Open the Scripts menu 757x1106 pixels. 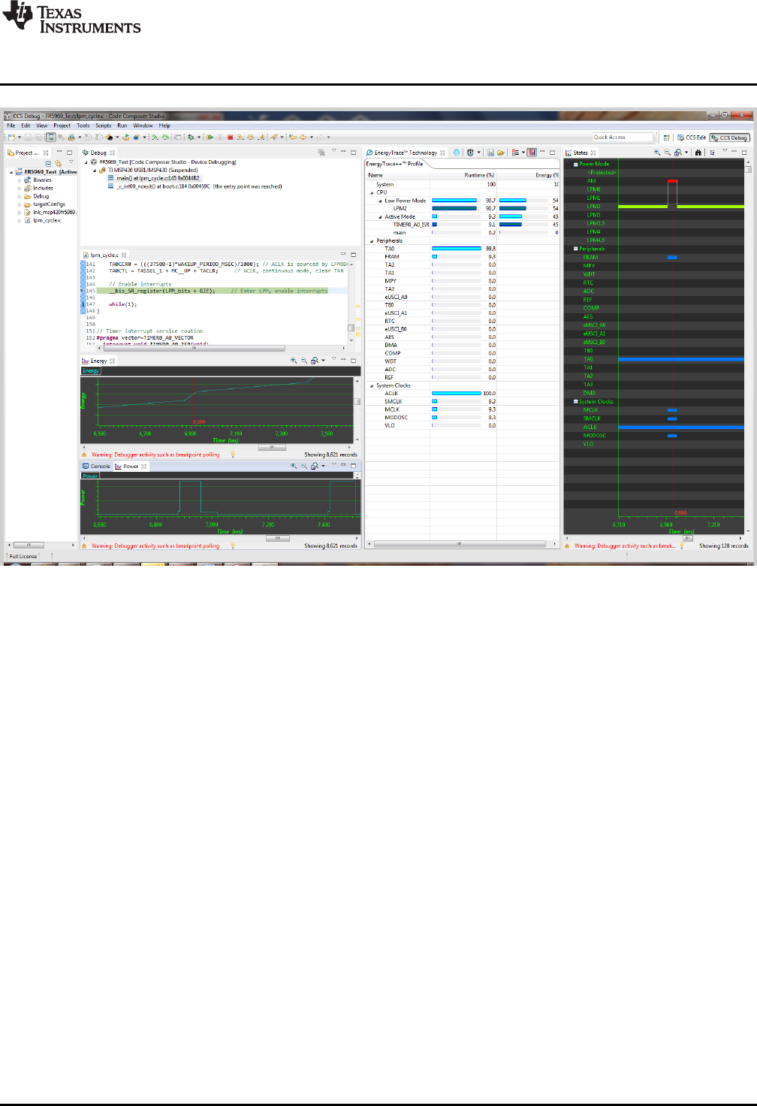point(103,126)
